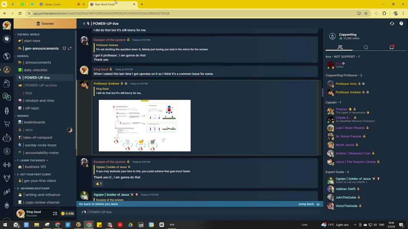Open the money bag person campus icon
The width and height of the screenshot is (408, 229).
tap(7, 110)
